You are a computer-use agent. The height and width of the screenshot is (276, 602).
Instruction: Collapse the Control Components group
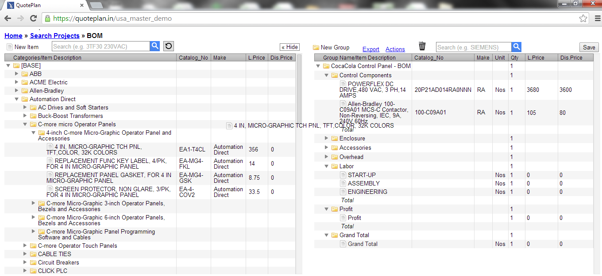pos(327,75)
